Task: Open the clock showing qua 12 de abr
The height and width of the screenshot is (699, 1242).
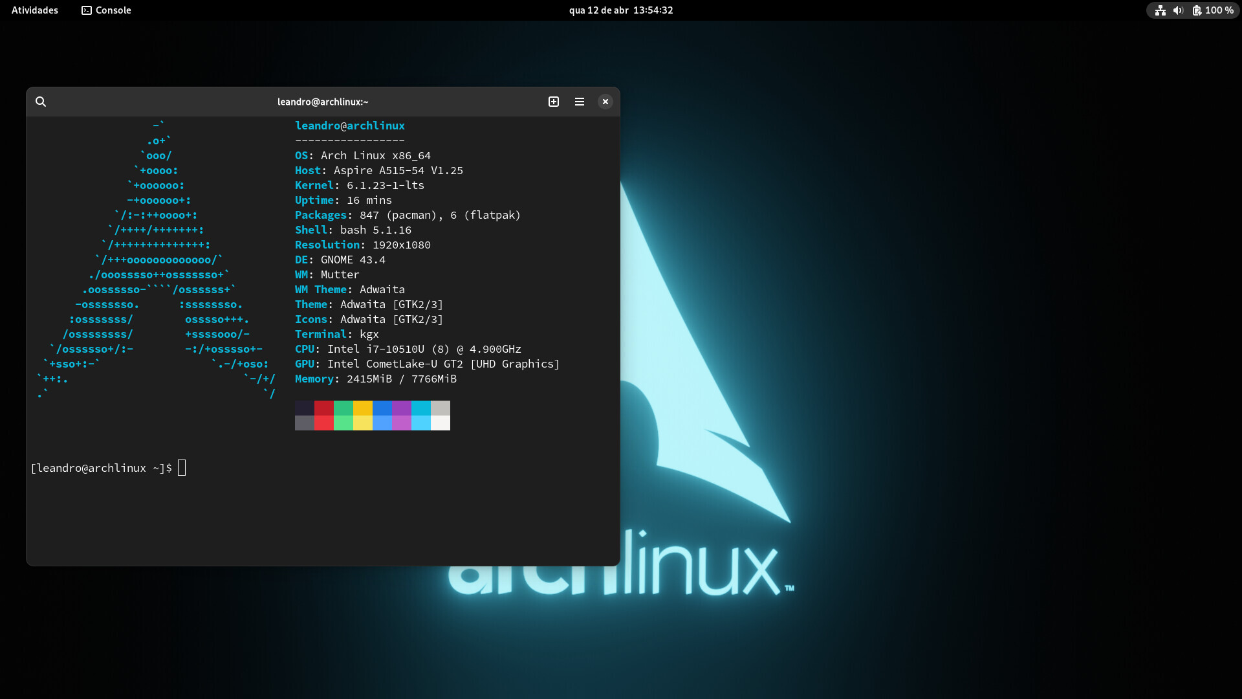Action: 621,10
